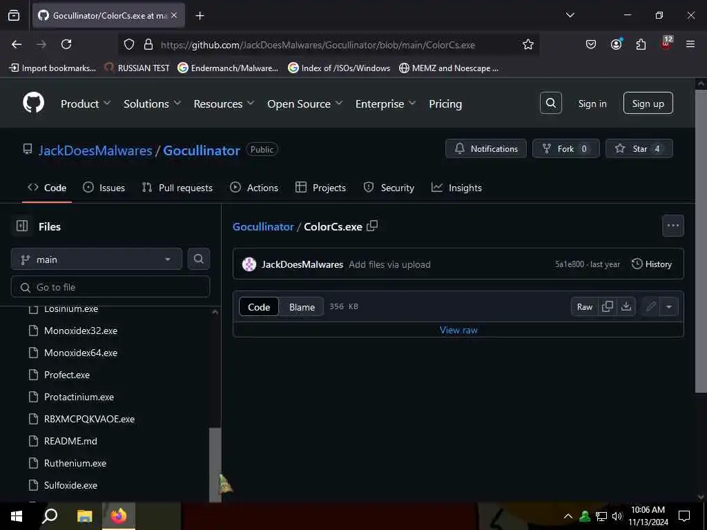Open File Explorer from the taskbar
Image resolution: width=707 pixels, height=530 pixels.
pos(84,516)
